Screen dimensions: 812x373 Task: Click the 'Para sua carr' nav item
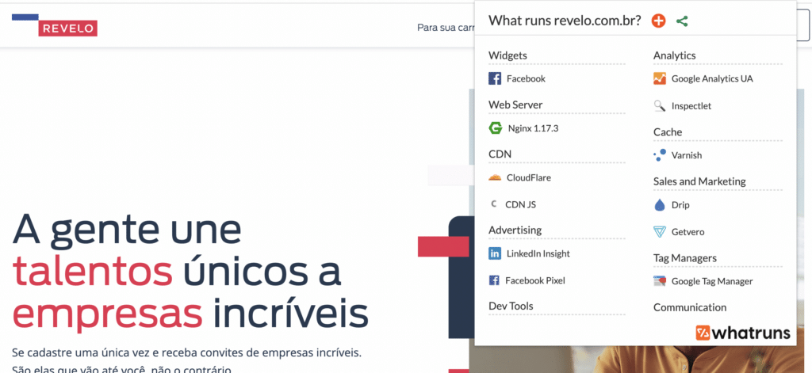tap(446, 28)
